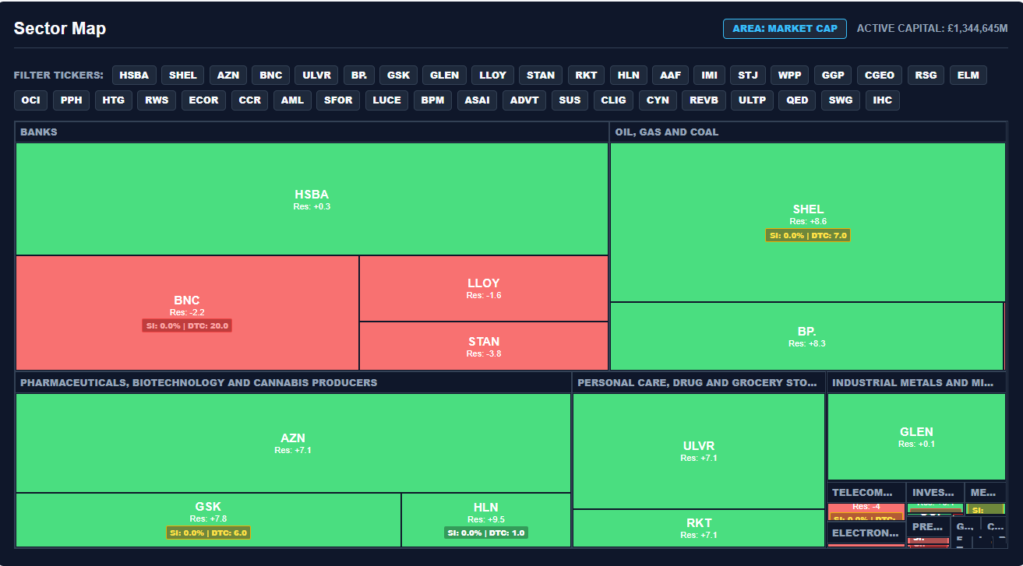Click the ULVR treemap tile
This screenshot has width=1023, height=566.
click(699, 452)
